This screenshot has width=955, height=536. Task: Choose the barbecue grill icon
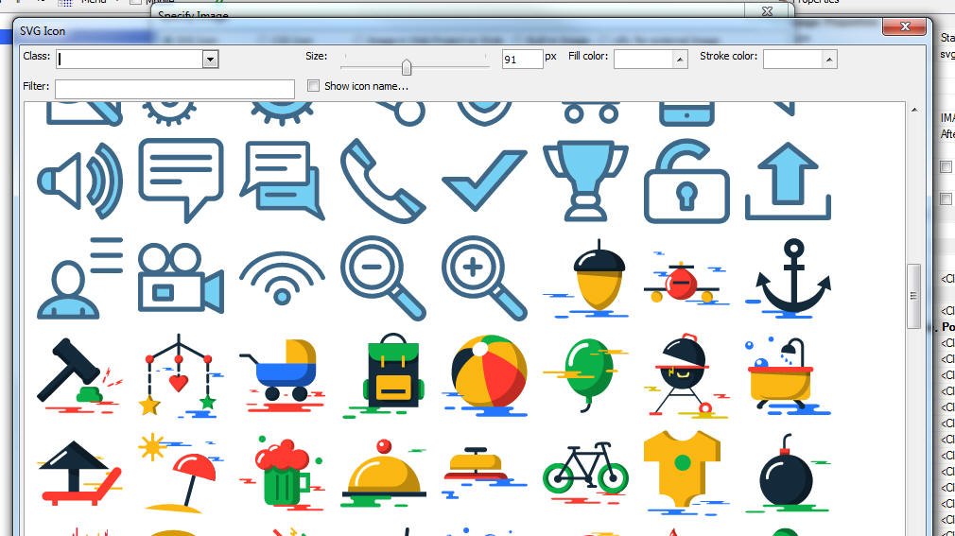tap(686, 376)
